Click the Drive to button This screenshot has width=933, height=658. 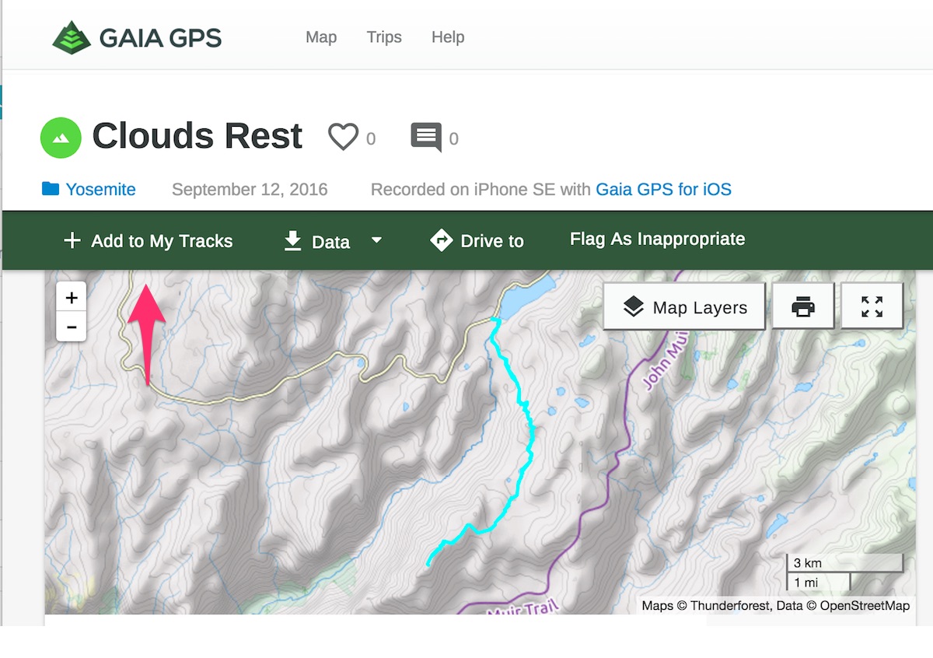coord(477,241)
